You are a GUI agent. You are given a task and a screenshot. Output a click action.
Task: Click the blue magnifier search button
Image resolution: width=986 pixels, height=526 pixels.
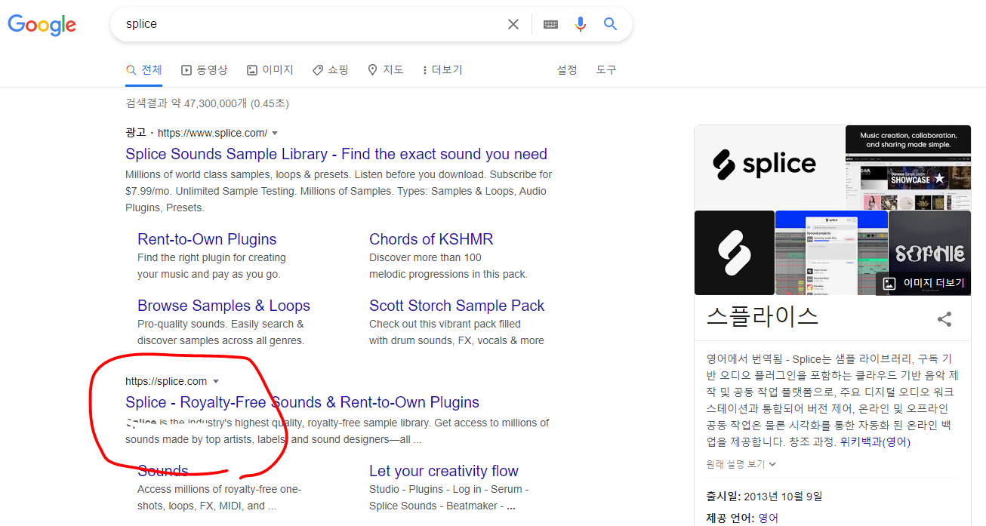point(611,24)
